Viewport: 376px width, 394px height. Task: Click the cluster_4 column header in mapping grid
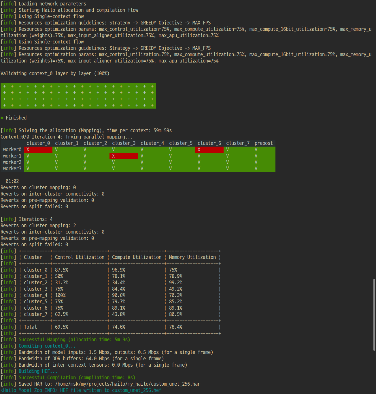[x=152, y=143]
